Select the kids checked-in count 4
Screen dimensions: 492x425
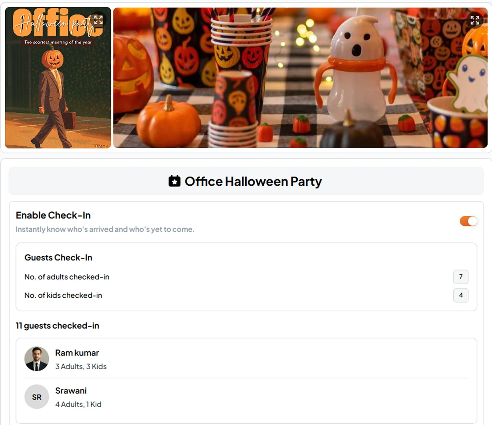coord(461,295)
